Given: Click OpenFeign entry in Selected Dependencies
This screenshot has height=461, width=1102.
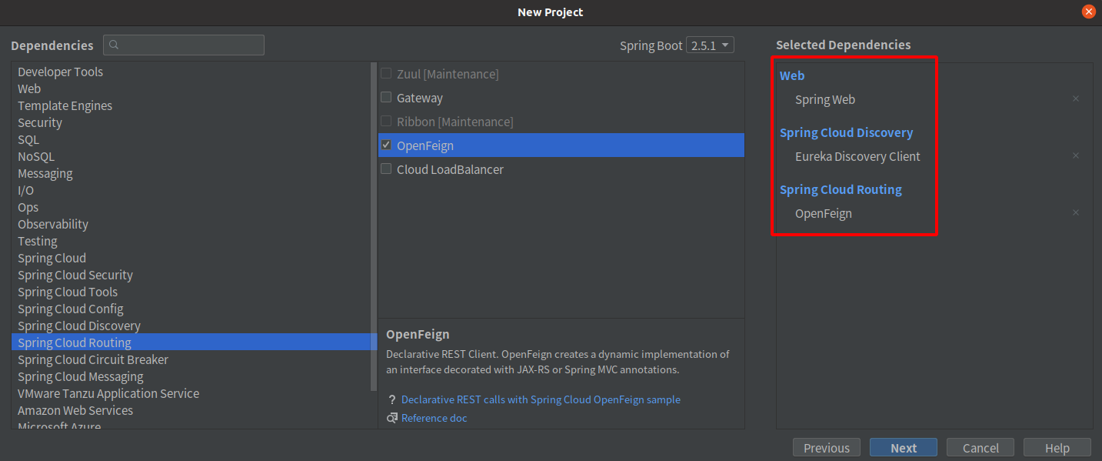Looking at the screenshot, I should tap(824, 213).
